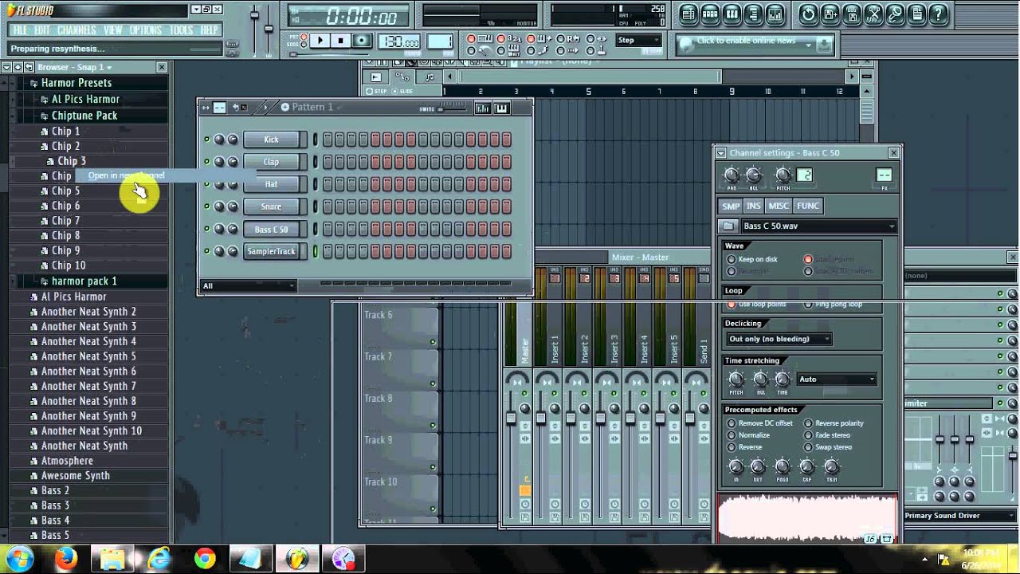Open the Step Sequencer view shortcut icon
The width and height of the screenshot is (1020, 574).
[x=710, y=14]
